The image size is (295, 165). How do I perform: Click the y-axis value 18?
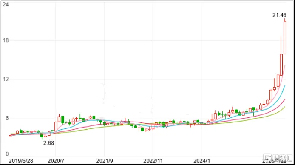click(6, 40)
